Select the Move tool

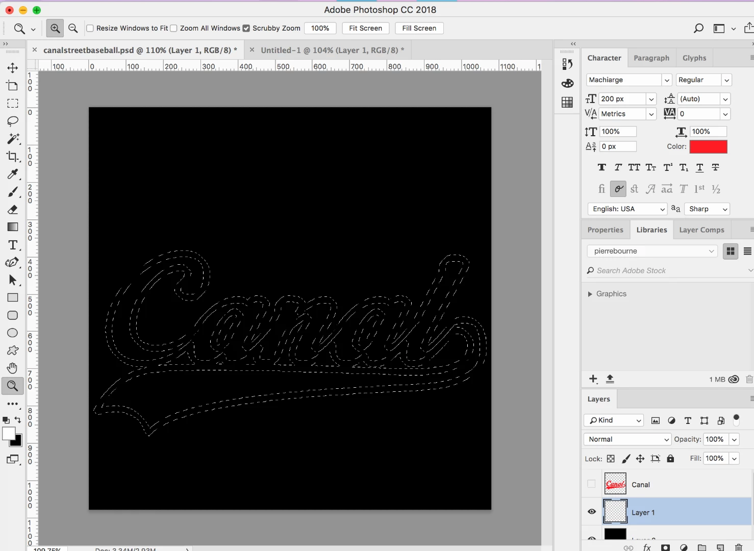tap(13, 68)
